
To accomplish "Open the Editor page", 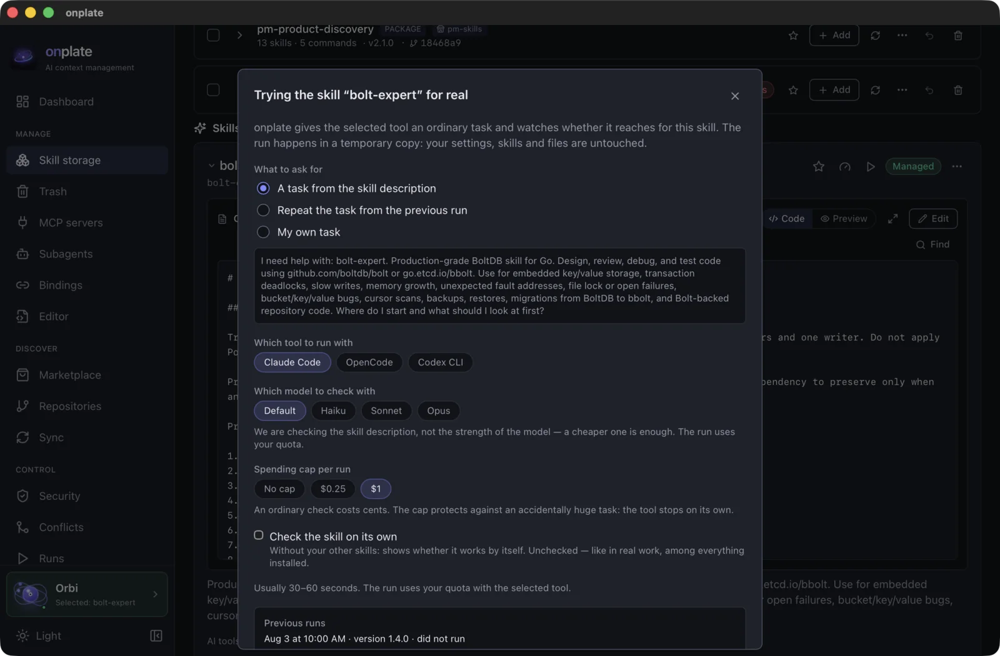I will coord(87,317).
